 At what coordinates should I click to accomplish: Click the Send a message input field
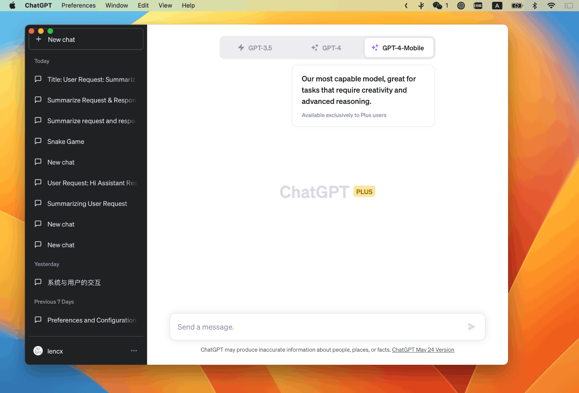tap(289, 327)
